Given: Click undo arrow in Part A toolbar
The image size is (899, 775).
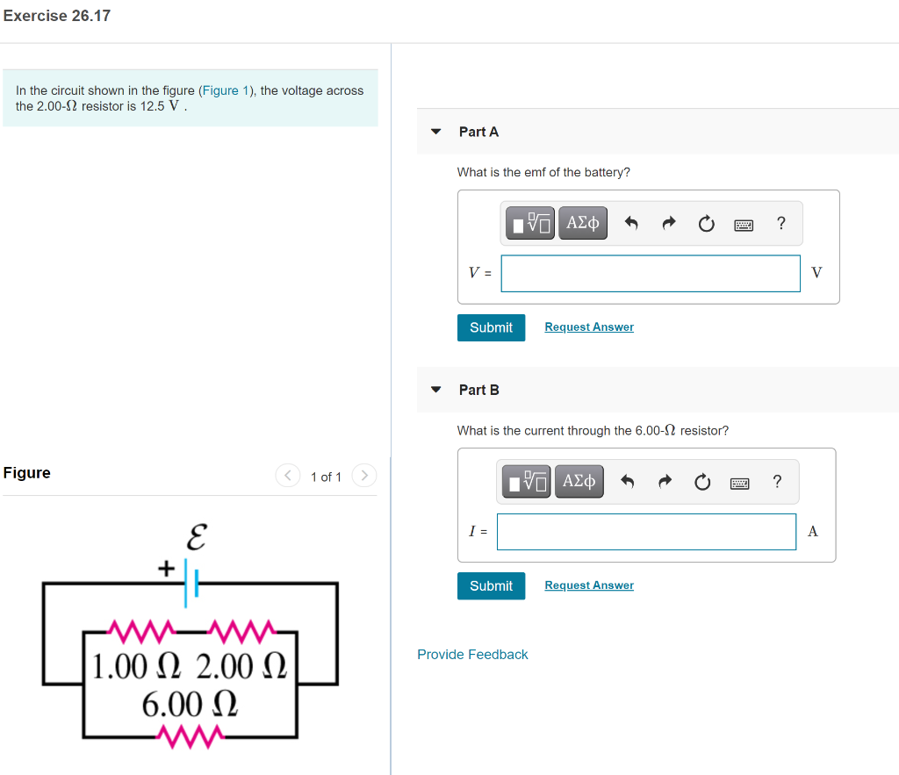Looking at the screenshot, I should pyautogui.click(x=631, y=223).
